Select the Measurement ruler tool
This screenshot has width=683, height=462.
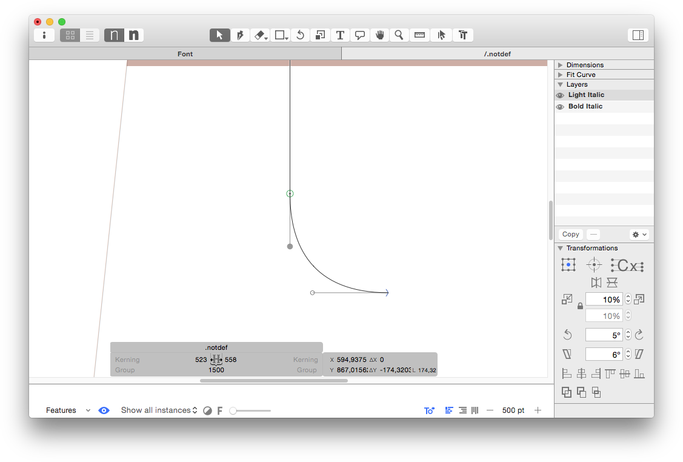419,35
